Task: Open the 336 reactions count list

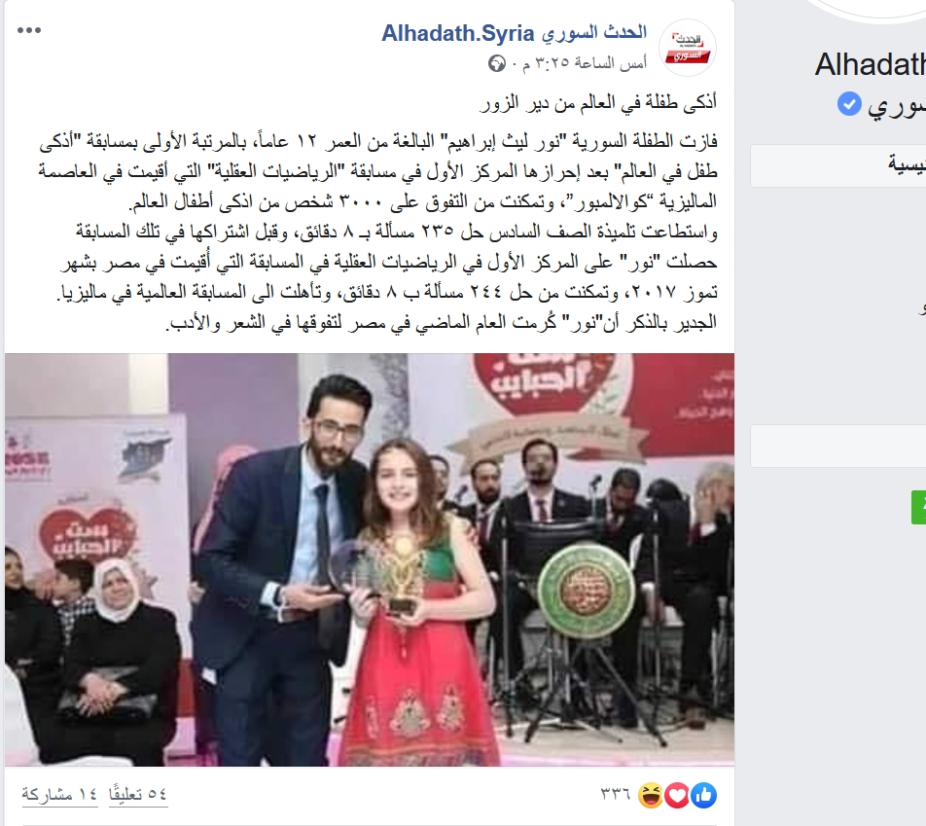Action: coord(615,794)
